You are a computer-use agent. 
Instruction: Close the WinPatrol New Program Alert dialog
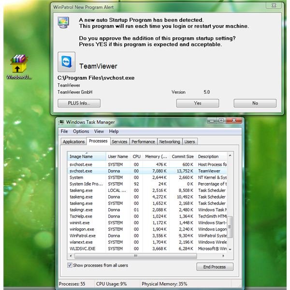tap(274, 5)
